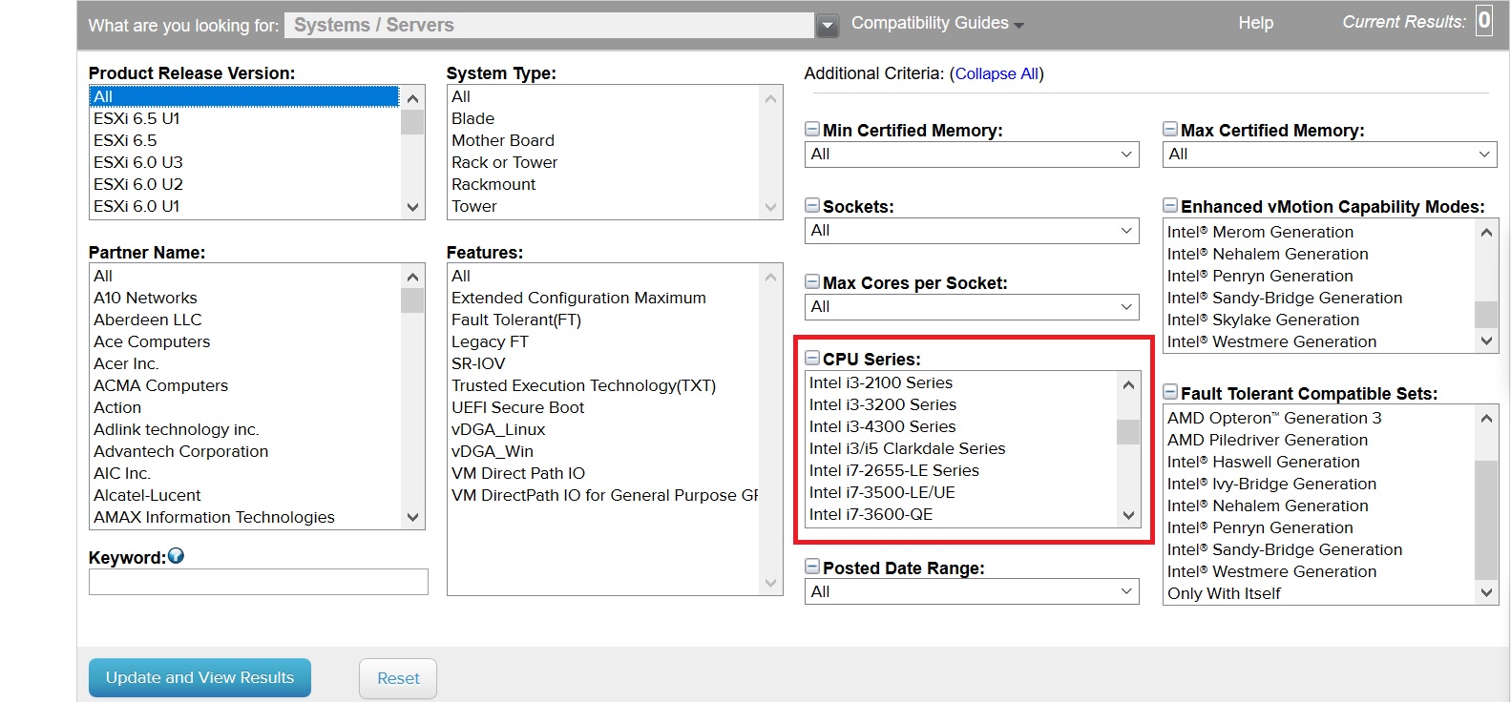Select Rack or Tower system type
The image size is (1511, 702).
(603, 162)
